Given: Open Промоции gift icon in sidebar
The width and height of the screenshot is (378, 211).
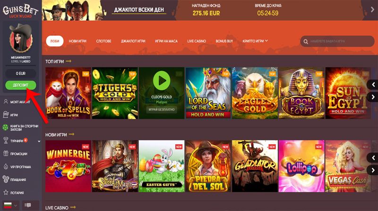Looking at the screenshot, I should pos(6,154).
